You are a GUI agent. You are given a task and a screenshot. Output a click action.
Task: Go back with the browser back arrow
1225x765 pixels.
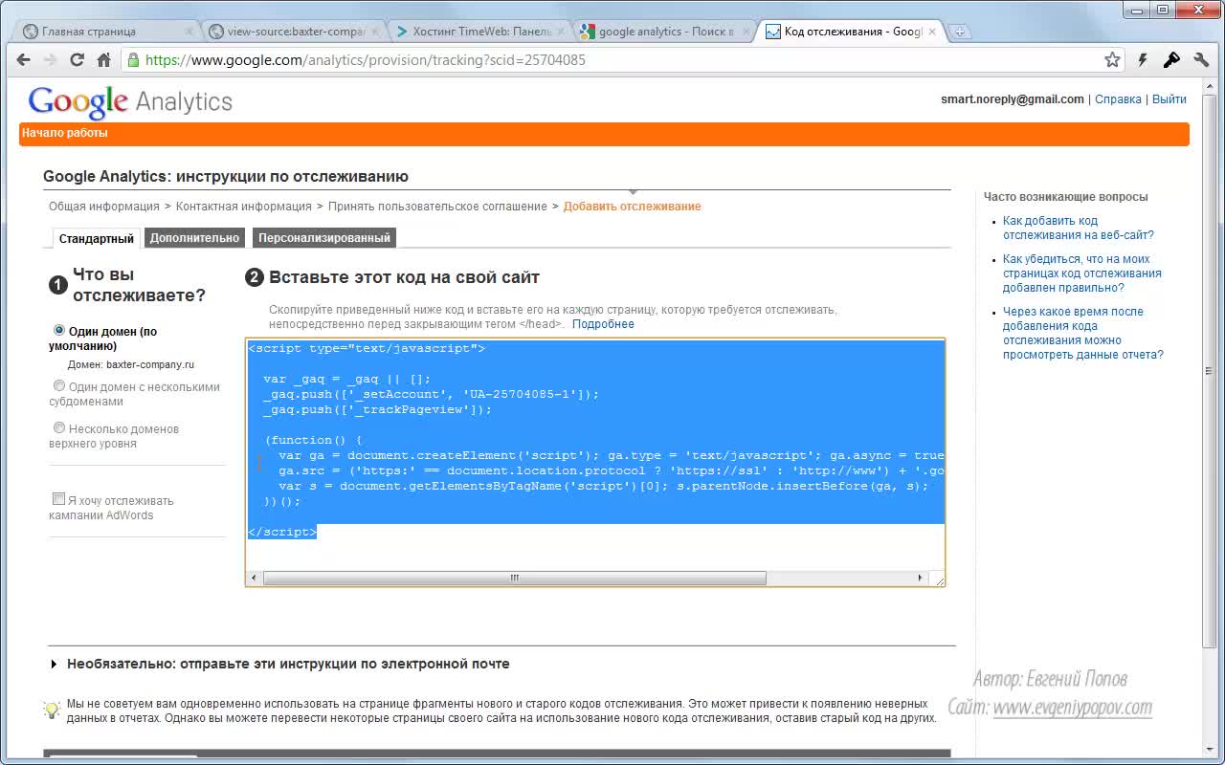(24, 59)
